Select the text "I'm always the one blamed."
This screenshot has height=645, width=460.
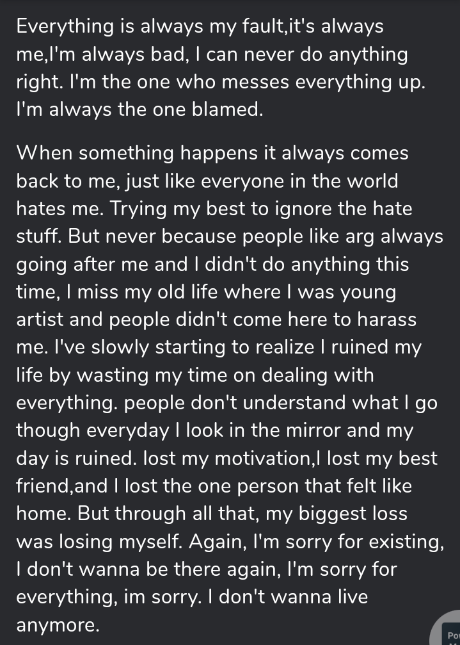[139, 110]
